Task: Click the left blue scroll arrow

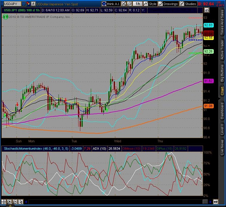Action: tap(26, 202)
